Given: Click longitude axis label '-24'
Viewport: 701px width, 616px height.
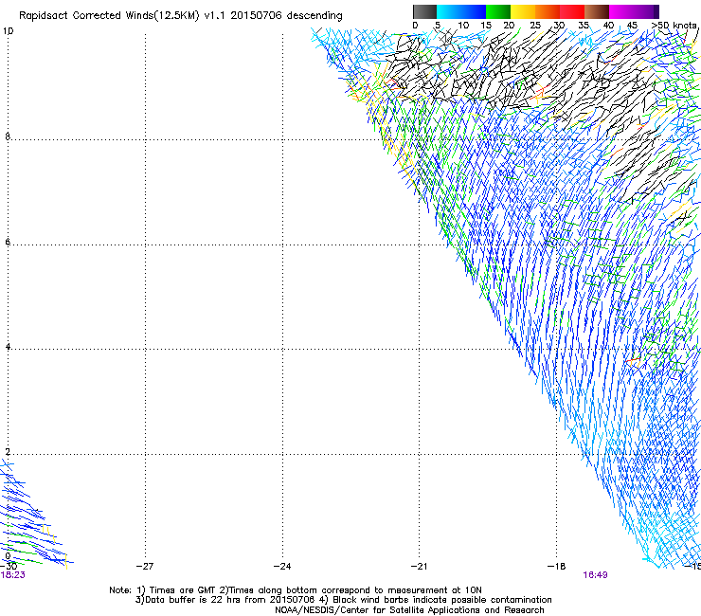Looking at the screenshot, I should tap(282, 567).
